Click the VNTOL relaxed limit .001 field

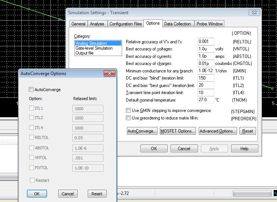(x=88, y=158)
